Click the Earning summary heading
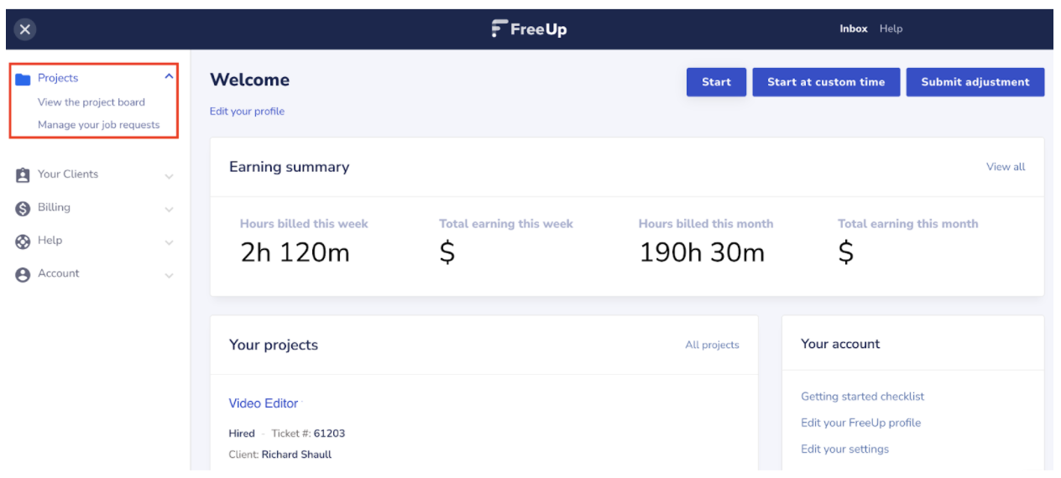The image size is (1061, 478). pos(289,167)
